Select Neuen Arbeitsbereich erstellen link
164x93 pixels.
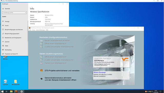coord(57,41)
